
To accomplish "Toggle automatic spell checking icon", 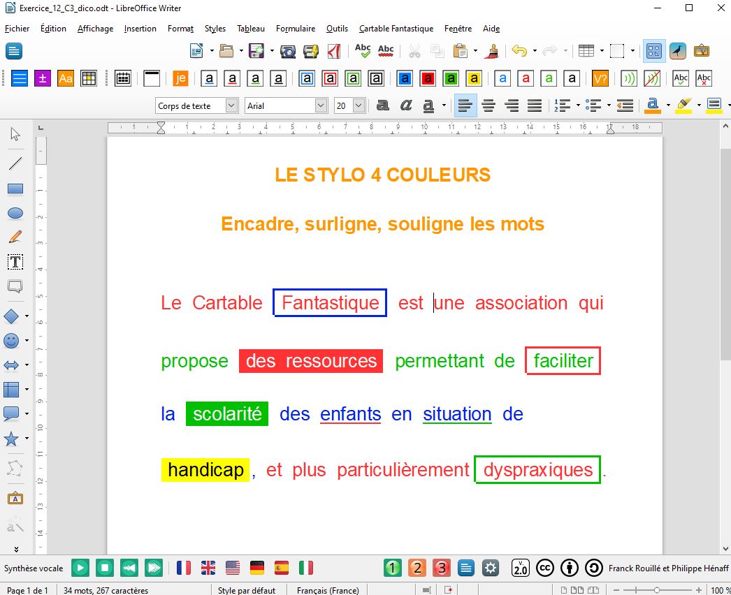I will 386,51.
